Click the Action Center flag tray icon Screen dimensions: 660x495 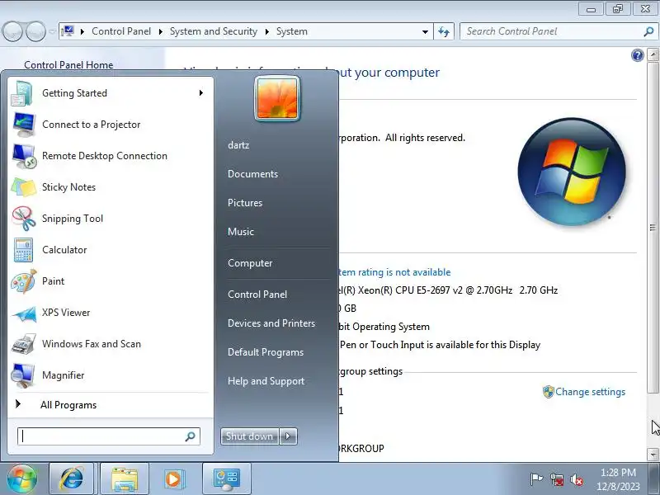pyautogui.click(x=535, y=479)
